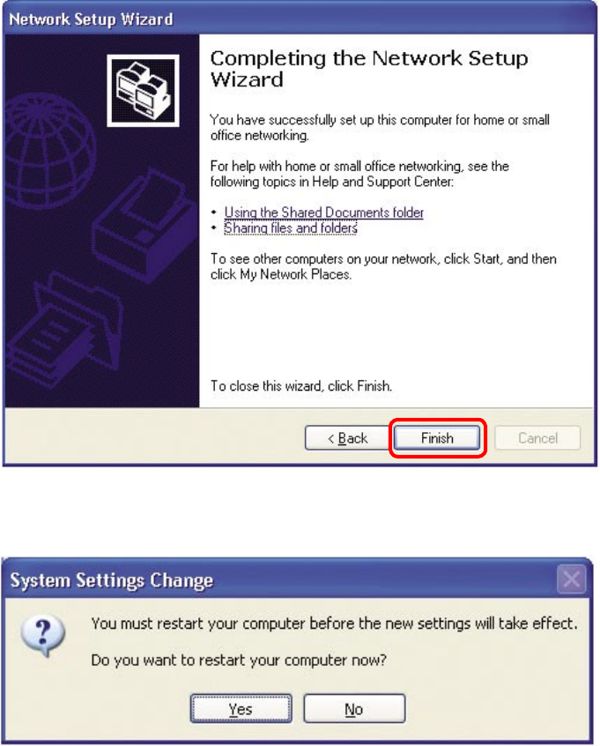The height and width of the screenshot is (746, 600).
Task: Click the question mark bubble icon
Action: click(x=43, y=636)
